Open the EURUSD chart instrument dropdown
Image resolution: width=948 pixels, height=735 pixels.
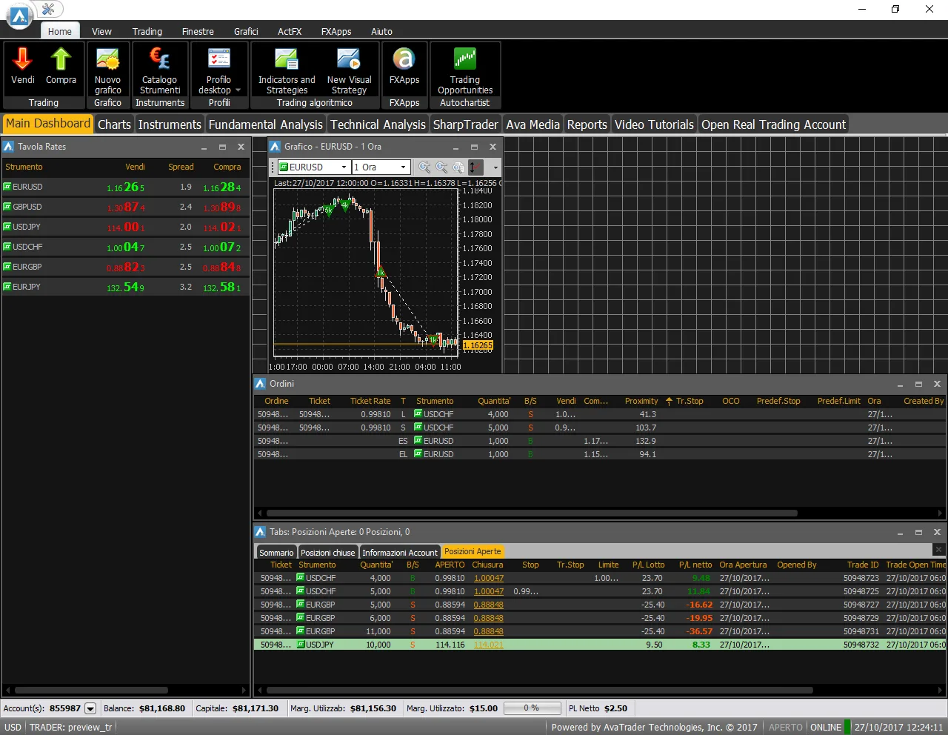tap(344, 167)
